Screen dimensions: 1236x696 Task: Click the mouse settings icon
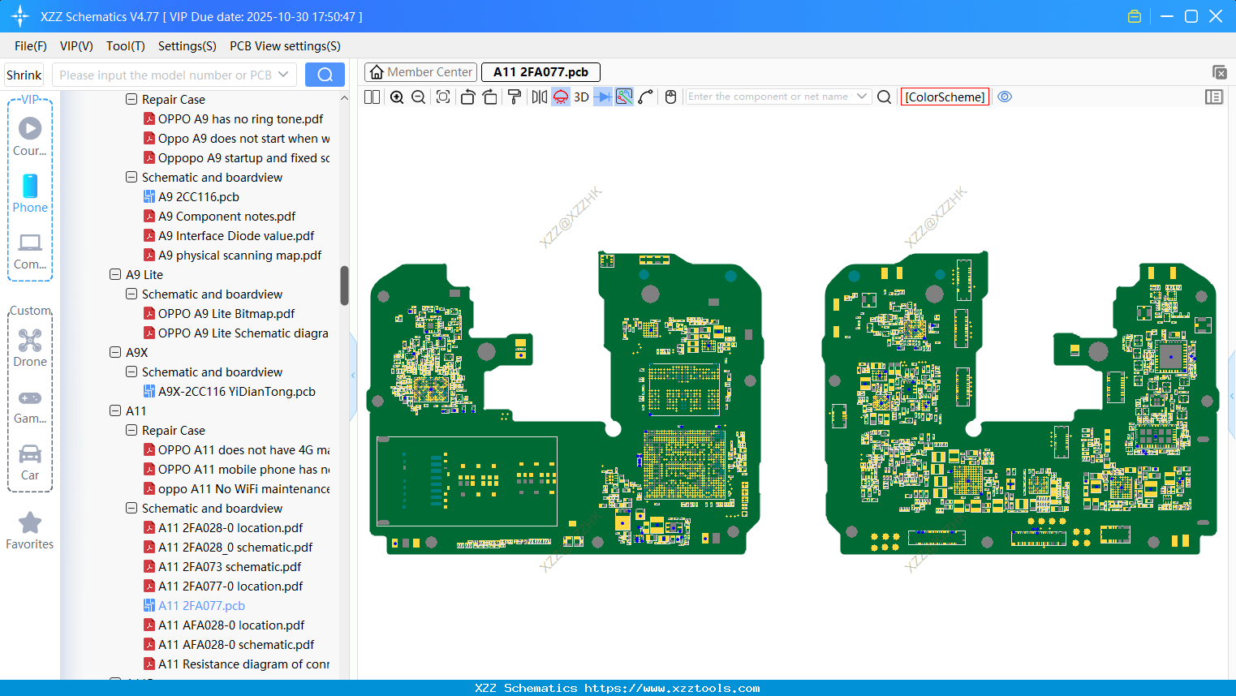point(670,97)
